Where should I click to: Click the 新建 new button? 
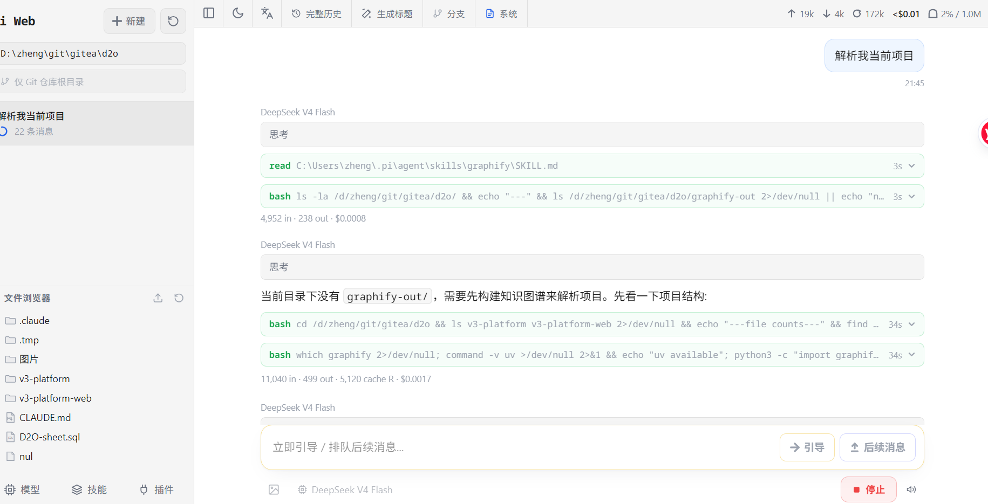129,21
